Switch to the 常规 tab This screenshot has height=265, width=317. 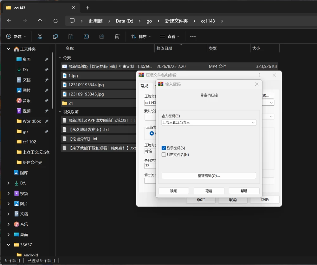(x=144, y=86)
